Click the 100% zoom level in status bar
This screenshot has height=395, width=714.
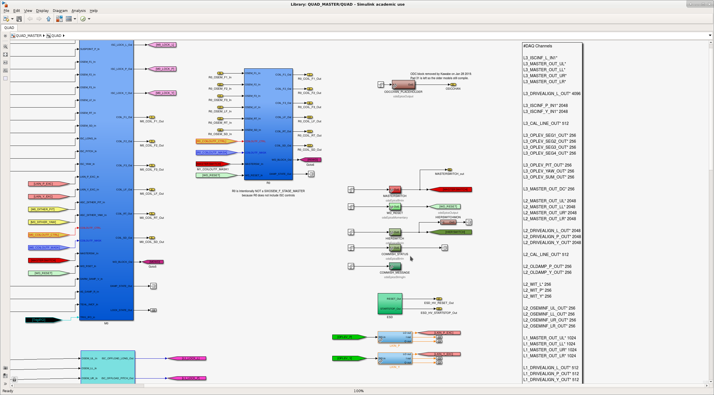[x=359, y=391]
